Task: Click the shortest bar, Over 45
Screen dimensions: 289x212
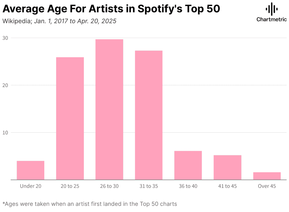Action: [x=267, y=176]
